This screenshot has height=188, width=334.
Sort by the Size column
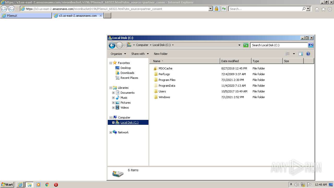click(293, 61)
